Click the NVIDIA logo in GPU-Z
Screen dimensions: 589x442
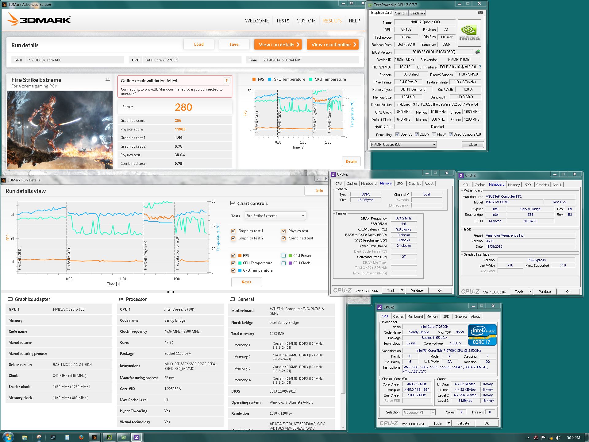tap(469, 33)
